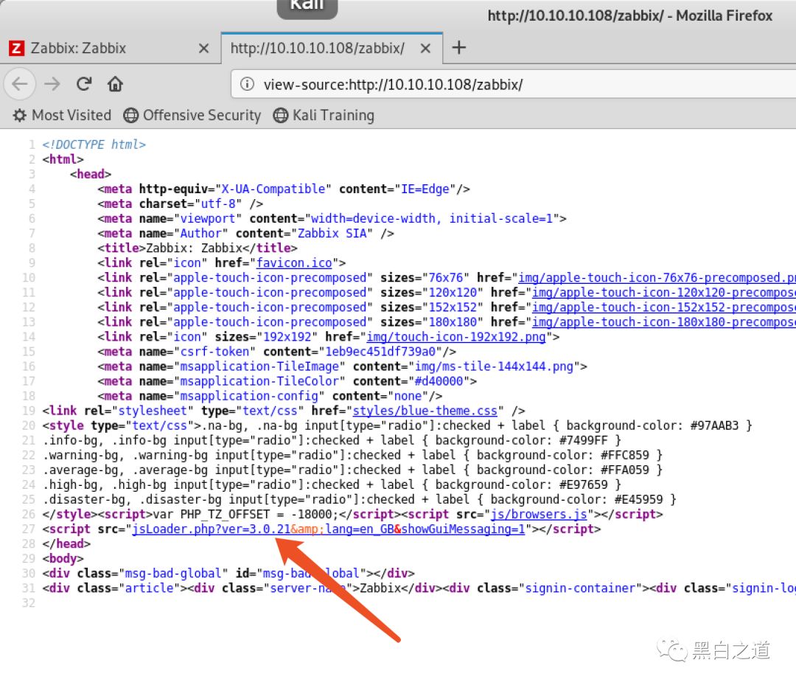Open the apple-touch-icon-180x180 link
Screen dimensions: 796x685
(663, 322)
